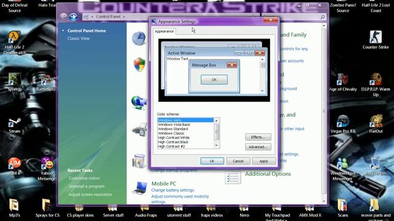This screenshot has height=221, width=394.
Task: Click the Control Panel Forward arrow
Action: (x=73, y=17)
